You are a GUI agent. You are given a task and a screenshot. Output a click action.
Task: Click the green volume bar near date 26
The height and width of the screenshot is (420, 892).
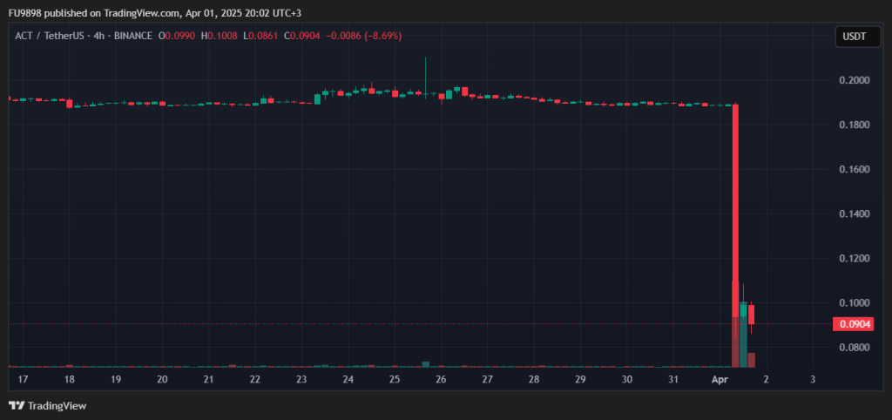pos(425,364)
